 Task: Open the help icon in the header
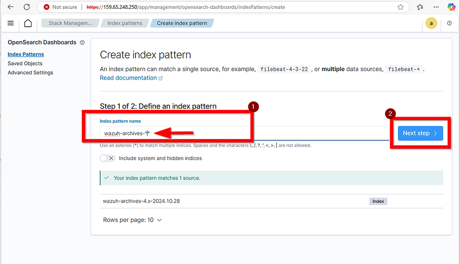pos(449,23)
